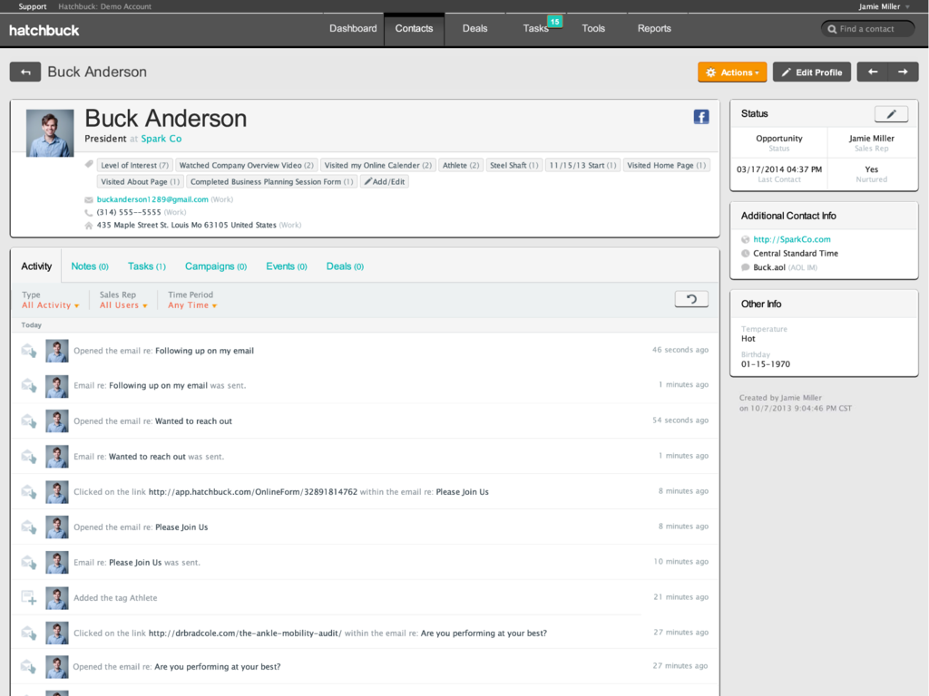Expand the Any Time period filter
This screenshot has height=696, width=929.
click(x=192, y=305)
